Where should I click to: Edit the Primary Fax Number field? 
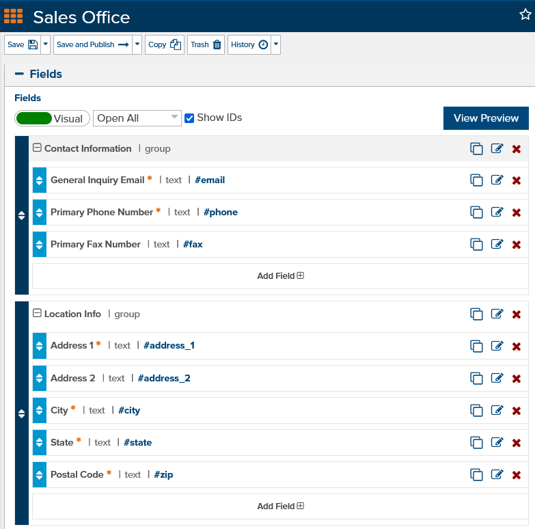[x=497, y=244]
